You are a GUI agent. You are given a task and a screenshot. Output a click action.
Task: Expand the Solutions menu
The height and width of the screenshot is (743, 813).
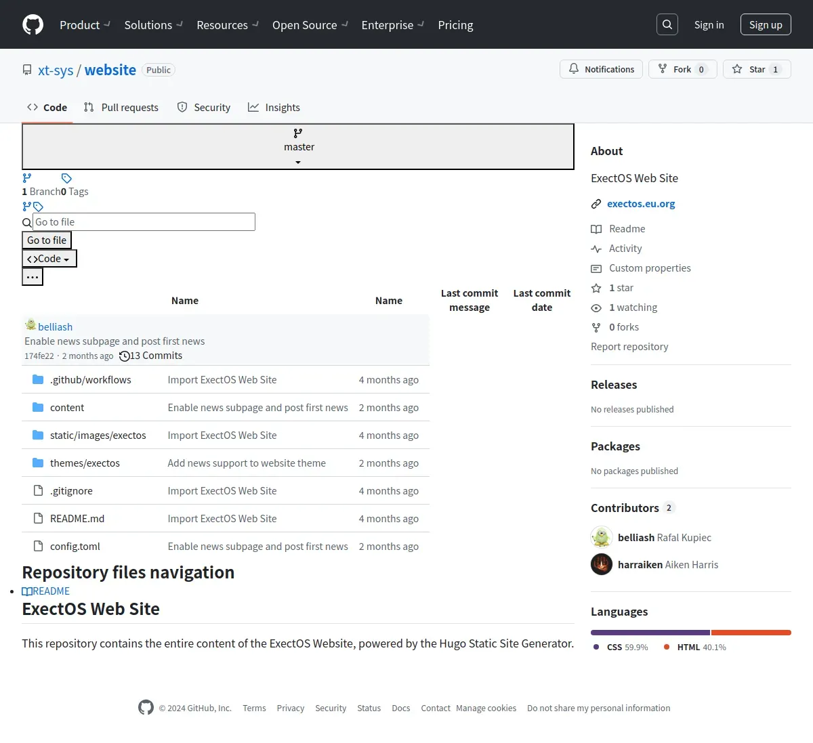click(154, 24)
